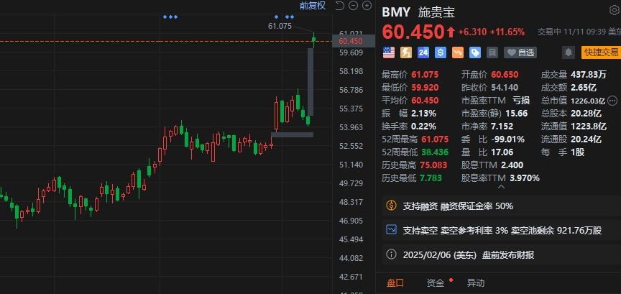This screenshot has height=294, width=621.
Task: Click the gray note icon
Action: click(492, 52)
